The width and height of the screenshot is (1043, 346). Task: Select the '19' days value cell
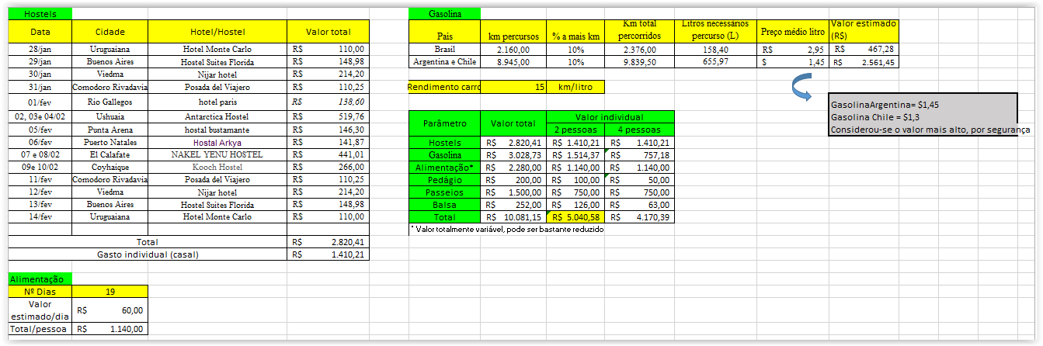point(110,291)
